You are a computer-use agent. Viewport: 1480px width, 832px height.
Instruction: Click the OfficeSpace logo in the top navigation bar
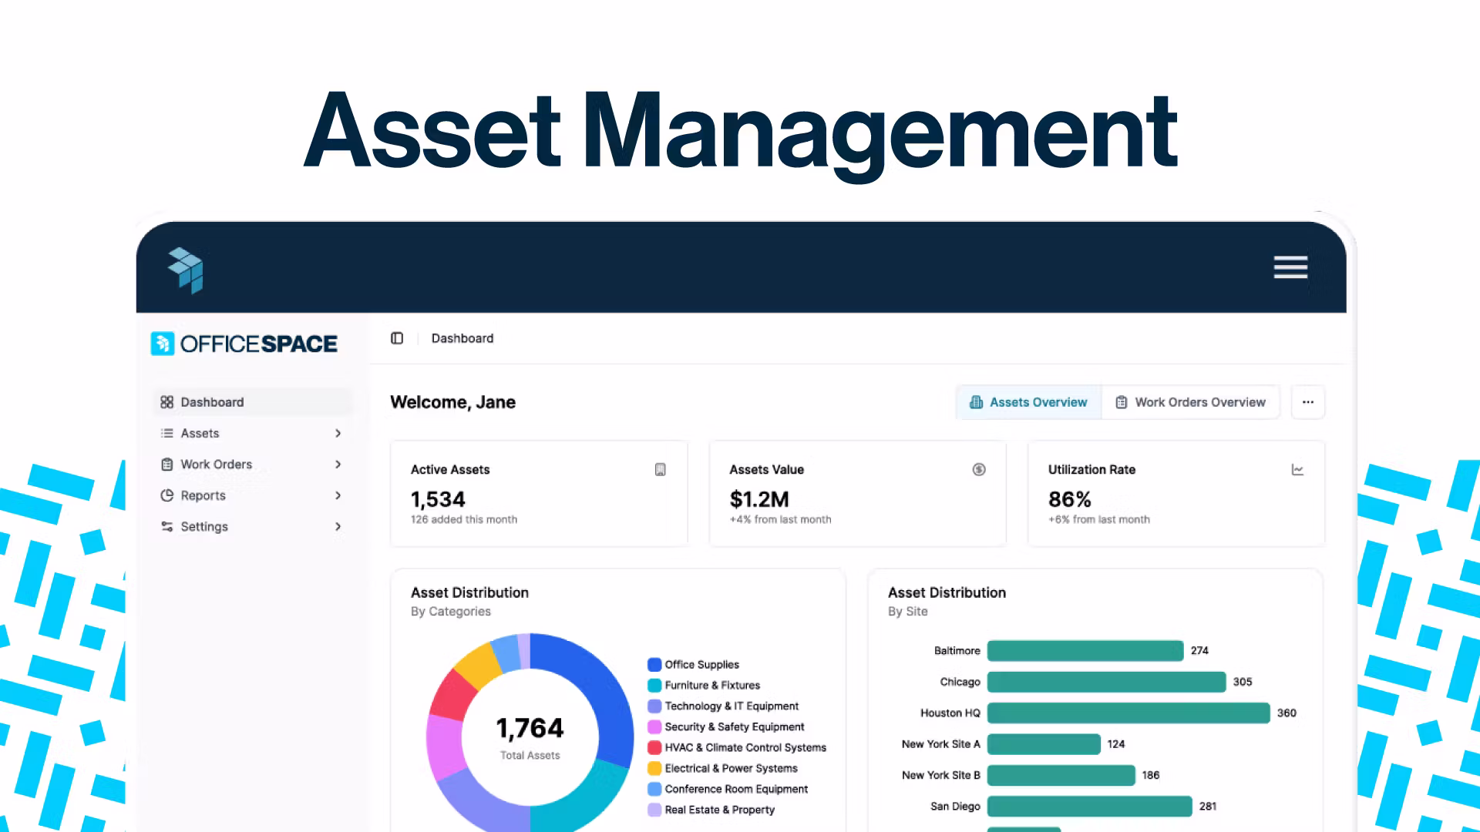(x=187, y=269)
